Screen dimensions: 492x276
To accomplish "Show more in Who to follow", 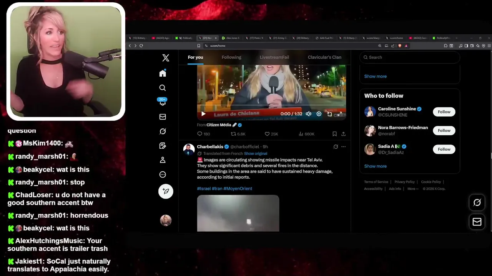I will tap(376, 166).
